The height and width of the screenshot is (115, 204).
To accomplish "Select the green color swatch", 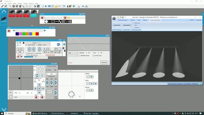I will pos(24,34).
